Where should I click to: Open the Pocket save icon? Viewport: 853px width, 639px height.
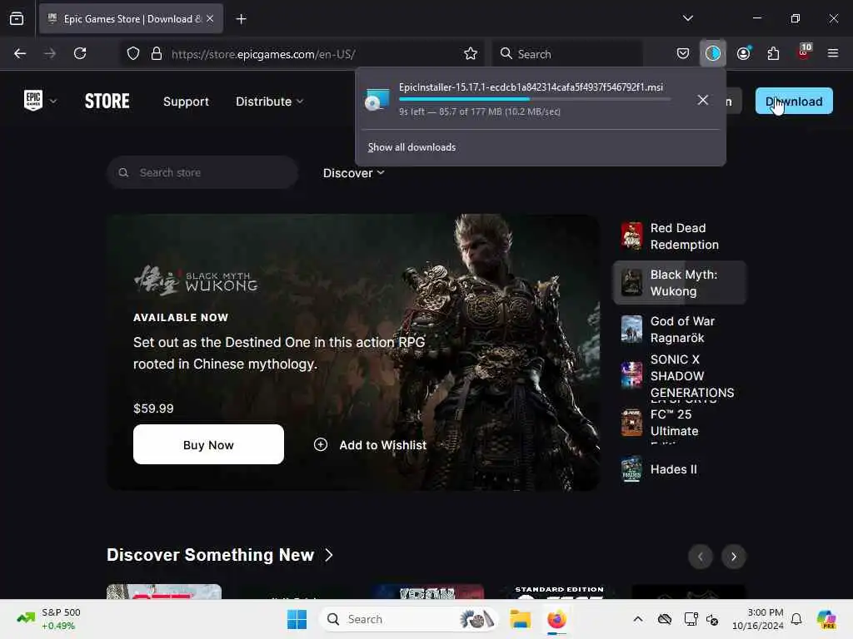click(x=683, y=53)
